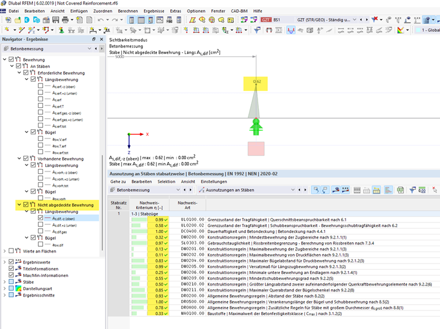This screenshot has width=440, height=329.
Task: Go to next load case arrow
Action: coord(366,20)
